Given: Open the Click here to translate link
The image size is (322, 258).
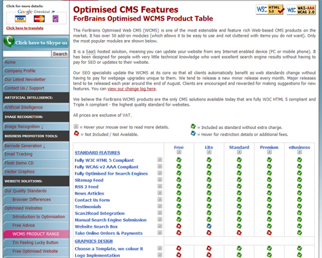Looking at the screenshot, I should pos(24,28).
